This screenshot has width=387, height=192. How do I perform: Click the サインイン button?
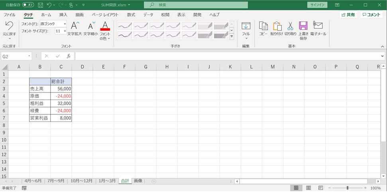coord(317,5)
